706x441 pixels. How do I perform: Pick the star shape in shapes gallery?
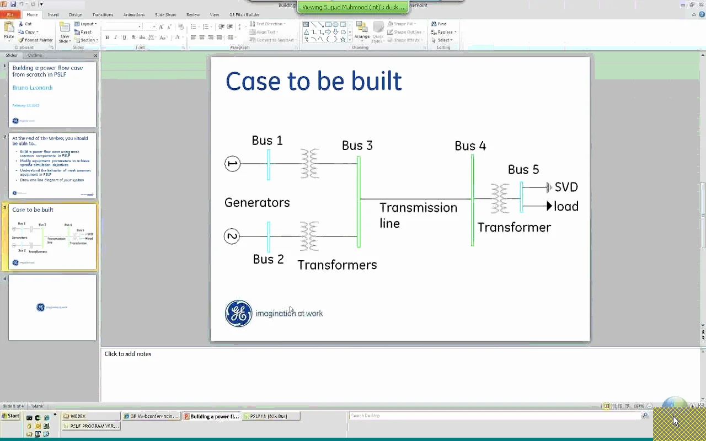click(x=343, y=40)
